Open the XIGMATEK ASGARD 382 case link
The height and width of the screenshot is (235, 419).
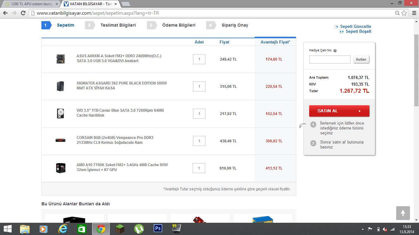pos(122,86)
